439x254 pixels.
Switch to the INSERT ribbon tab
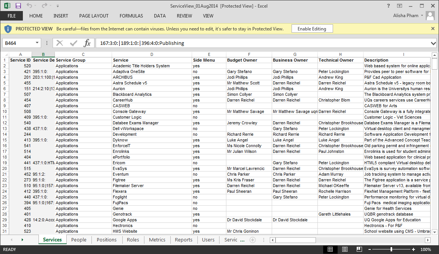(61, 16)
